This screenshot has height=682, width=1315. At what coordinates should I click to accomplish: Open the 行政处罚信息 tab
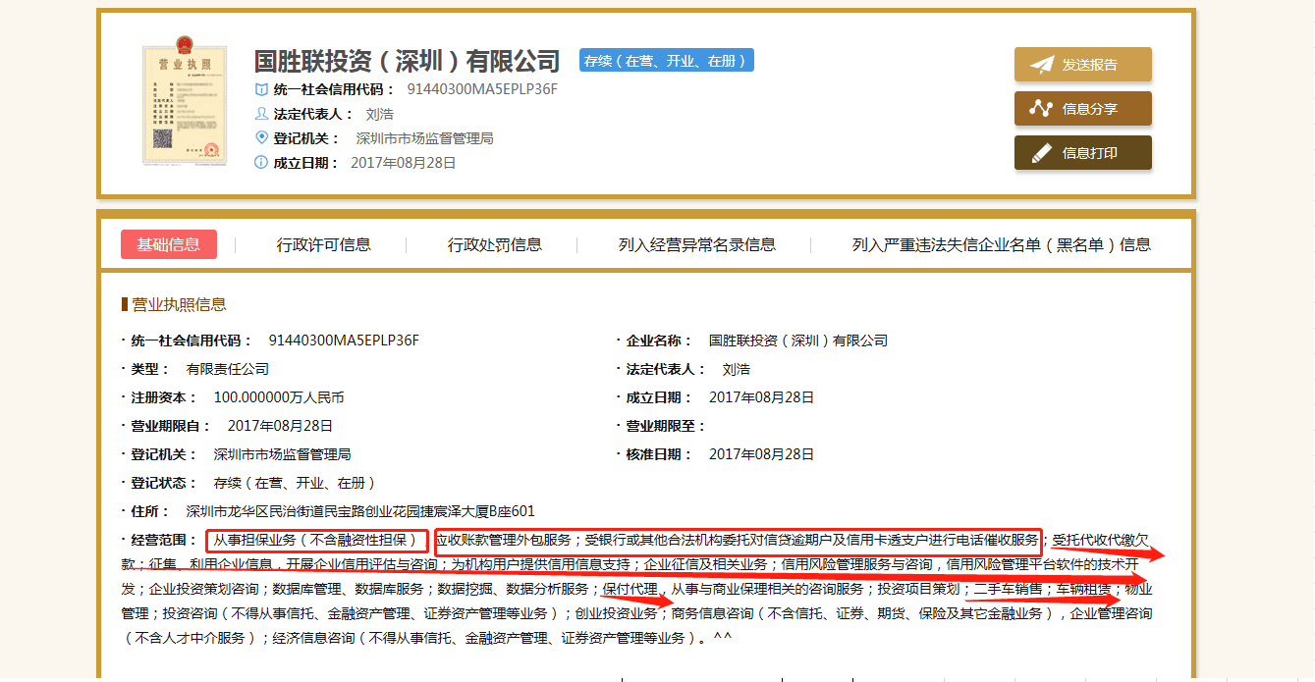495,244
